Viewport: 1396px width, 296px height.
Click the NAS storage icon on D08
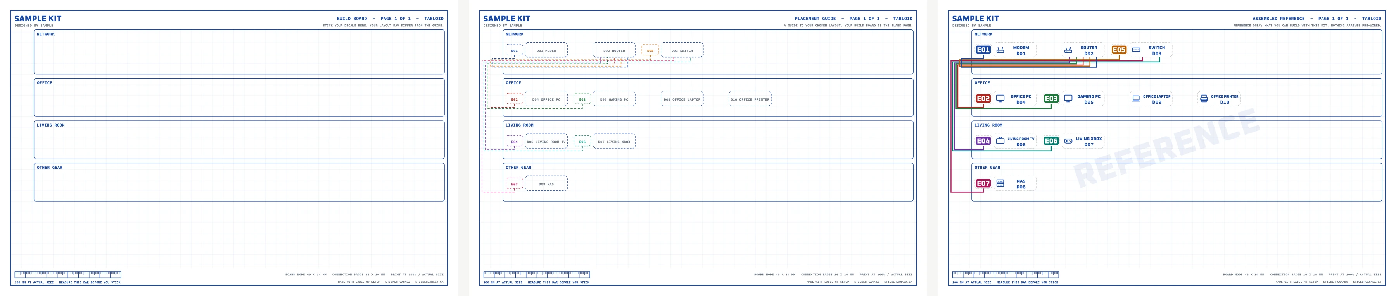tap(1000, 183)
